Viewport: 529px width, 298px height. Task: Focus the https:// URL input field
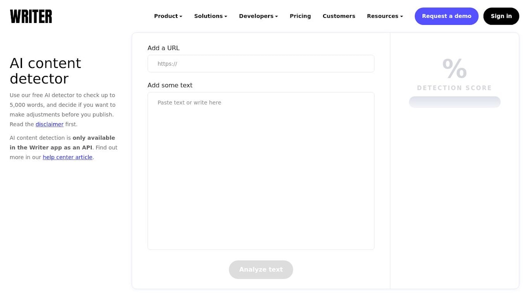click(261, 64)
